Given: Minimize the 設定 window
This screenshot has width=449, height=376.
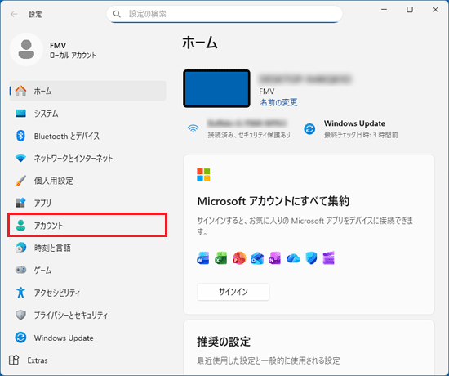Looking at the screenshot, I should tap(384, 10).
